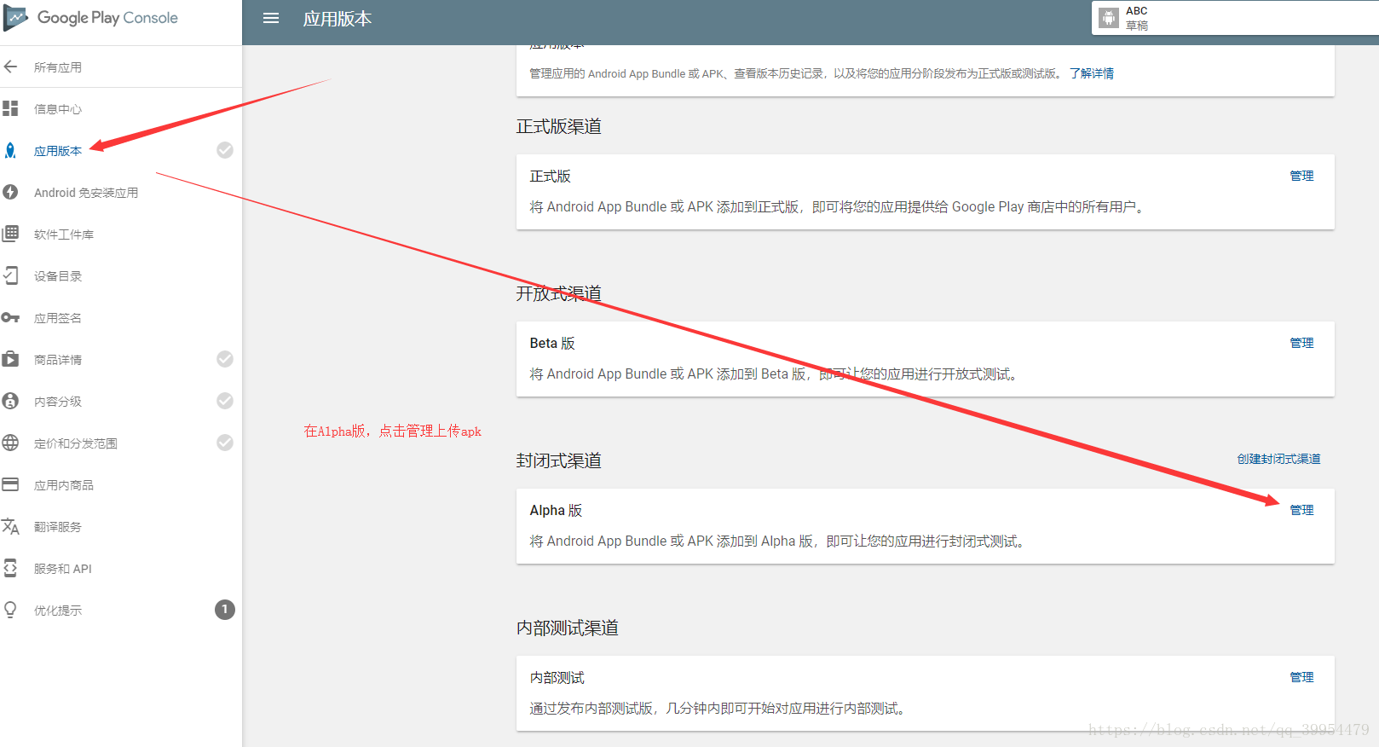Click the checkmark status beside 应用版本
Viewport: 1379px width, 747px height.
pos(225,150)
